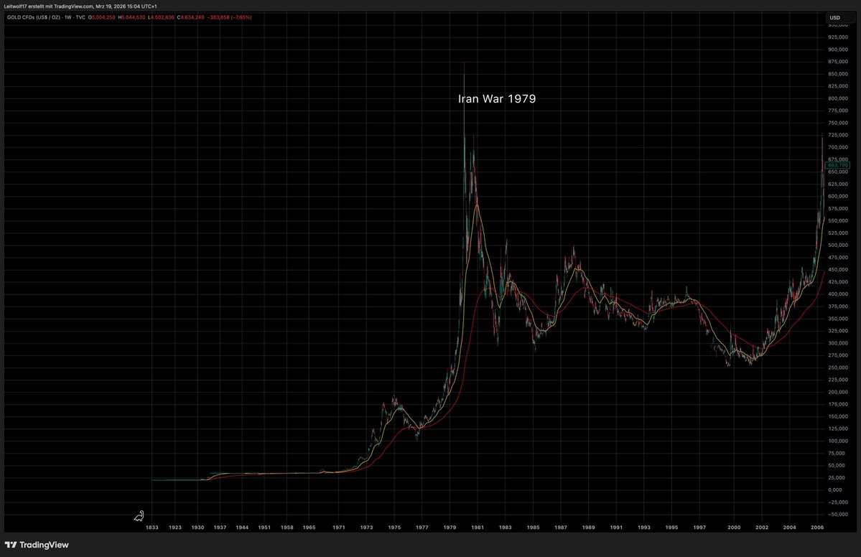Click the green 663,700 price label on the scale
This screenshot has width=861, height=557.
pyautogui.click(x=837, y=165)
